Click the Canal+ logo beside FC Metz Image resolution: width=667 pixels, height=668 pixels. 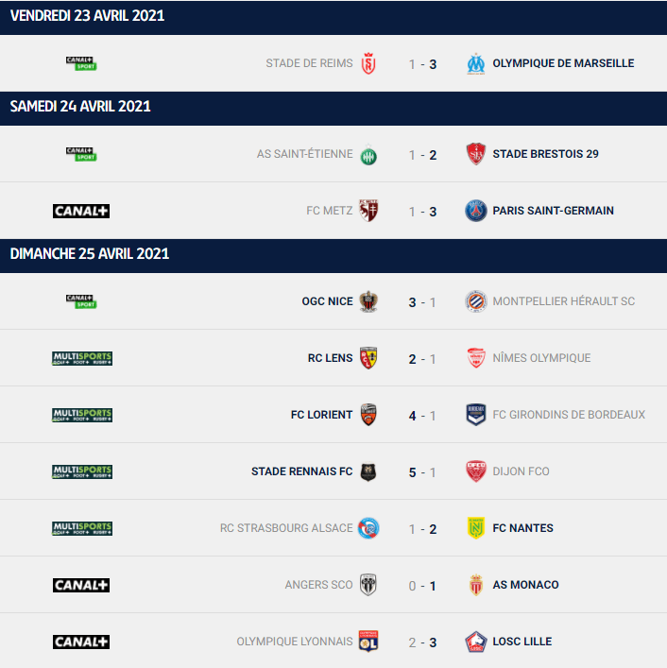pyautogui.click(x=81, y=211)
